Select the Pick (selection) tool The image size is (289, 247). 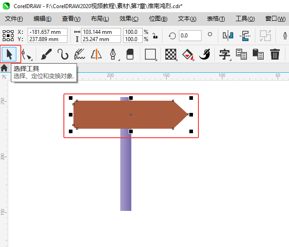pyautogui.click(x=9, y=54)
